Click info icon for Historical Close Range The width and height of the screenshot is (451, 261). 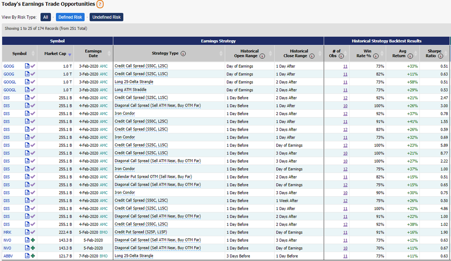311,56
